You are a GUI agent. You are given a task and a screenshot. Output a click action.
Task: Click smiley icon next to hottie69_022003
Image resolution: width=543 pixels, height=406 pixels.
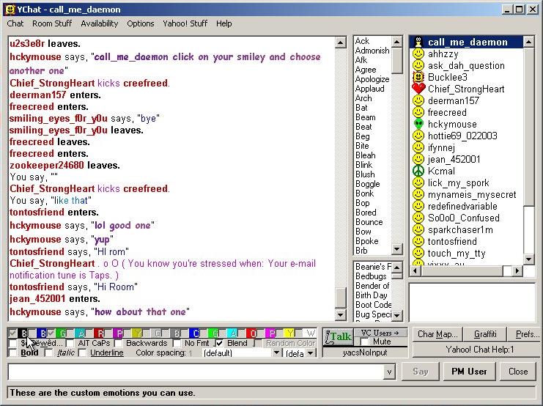pyautogui.click(x=418, y=136)
